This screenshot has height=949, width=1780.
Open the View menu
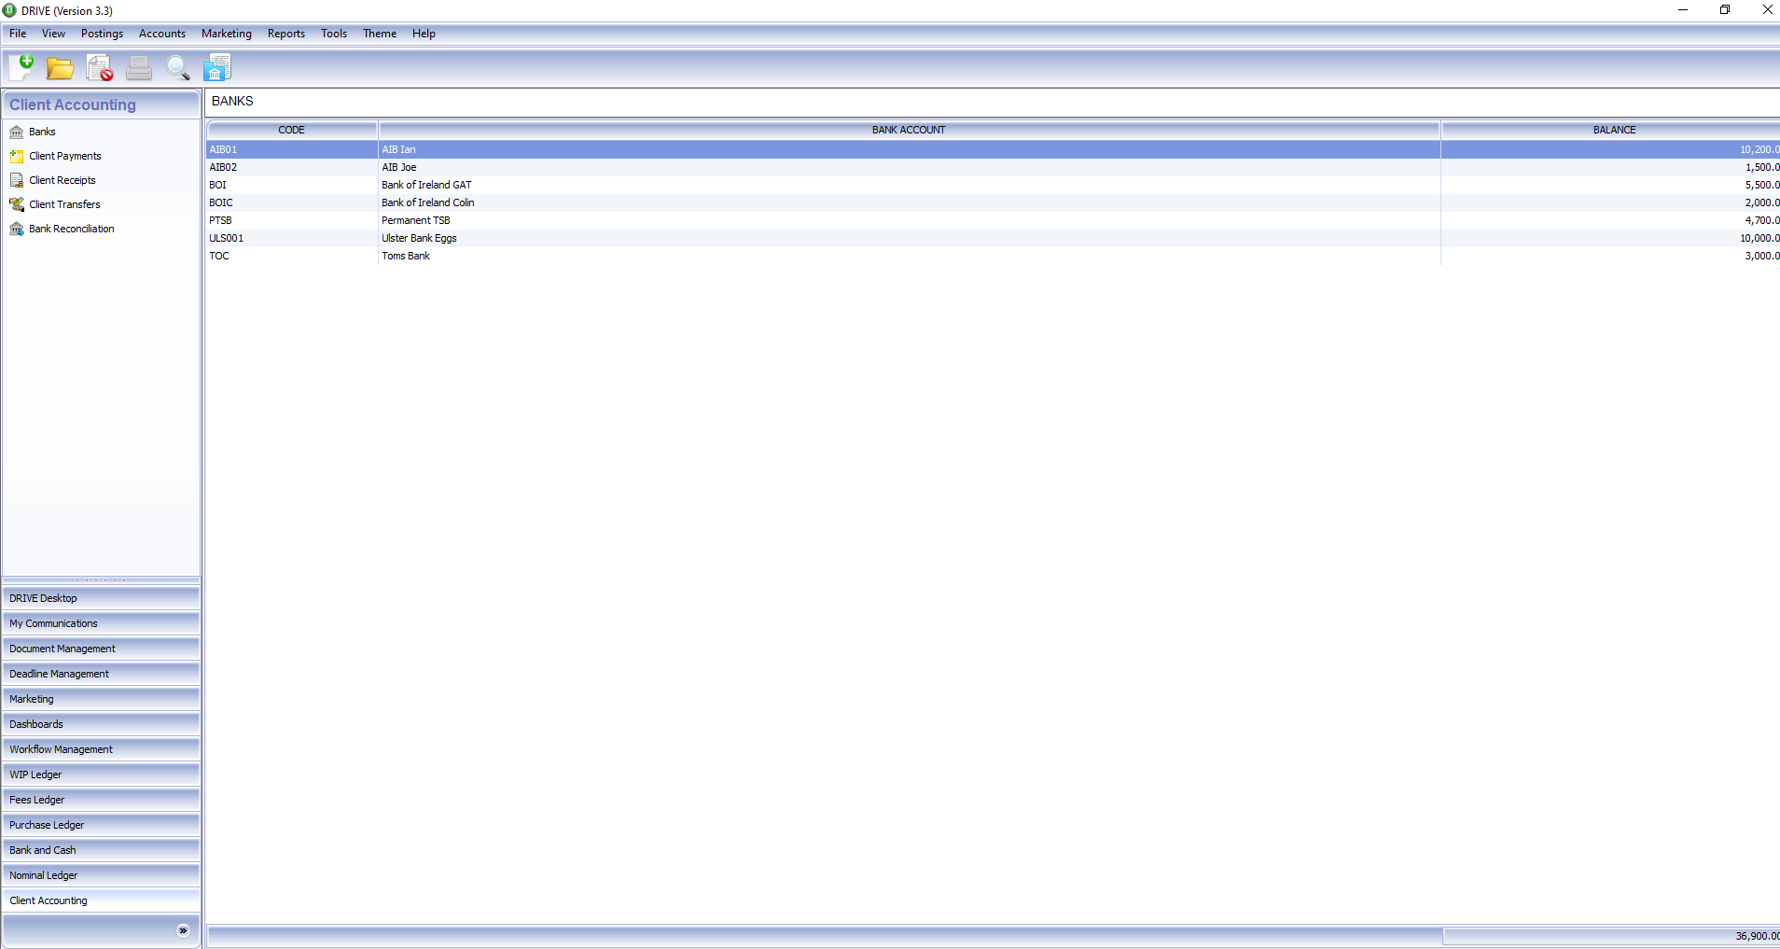click(53, 34)
